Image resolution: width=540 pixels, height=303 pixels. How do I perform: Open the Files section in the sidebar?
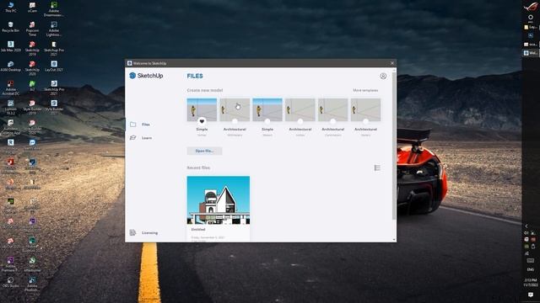point(140,125)
